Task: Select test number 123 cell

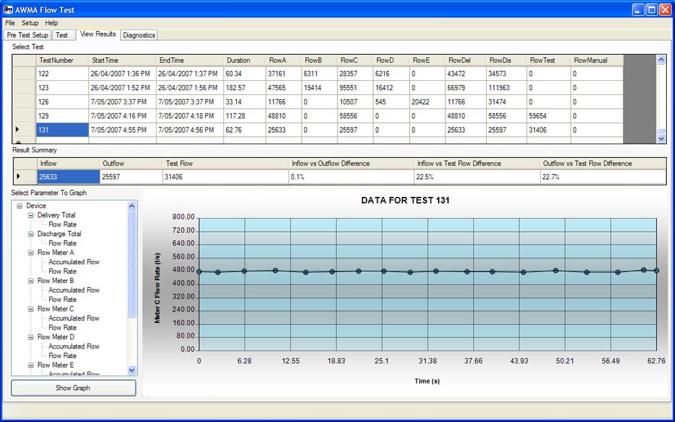Action: click(x=62, y=88)
